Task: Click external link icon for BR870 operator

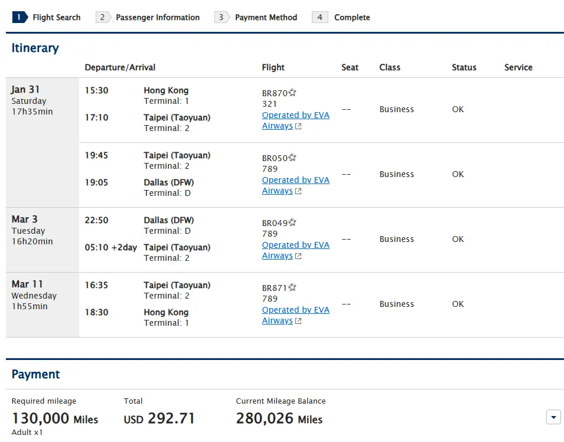Action: click(298, 126)
